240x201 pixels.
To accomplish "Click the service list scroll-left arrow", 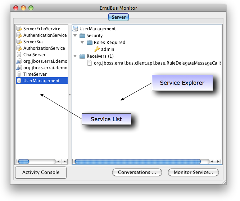I will [58, 162].
